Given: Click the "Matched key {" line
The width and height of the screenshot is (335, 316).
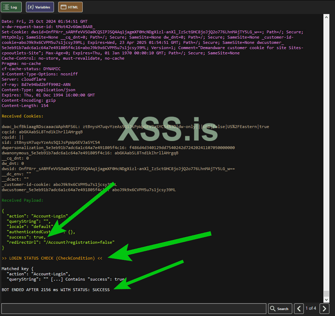Looking at the screenshot, I should click(x=18, y=269).
